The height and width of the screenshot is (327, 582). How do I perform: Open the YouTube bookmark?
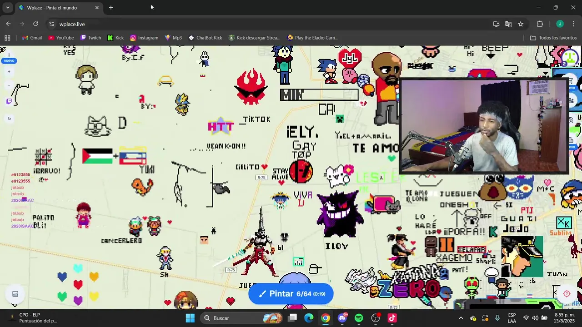click(61, 38)
